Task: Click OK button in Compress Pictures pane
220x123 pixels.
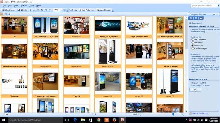Action: pyautogui.click(x=195, y=90)
